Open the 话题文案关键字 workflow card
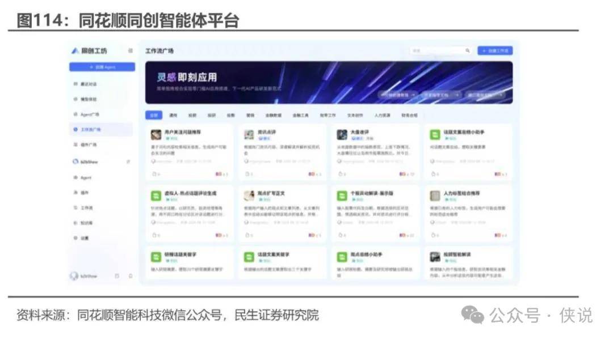Viewport: 613px width, 340px height. coord(282,263)
